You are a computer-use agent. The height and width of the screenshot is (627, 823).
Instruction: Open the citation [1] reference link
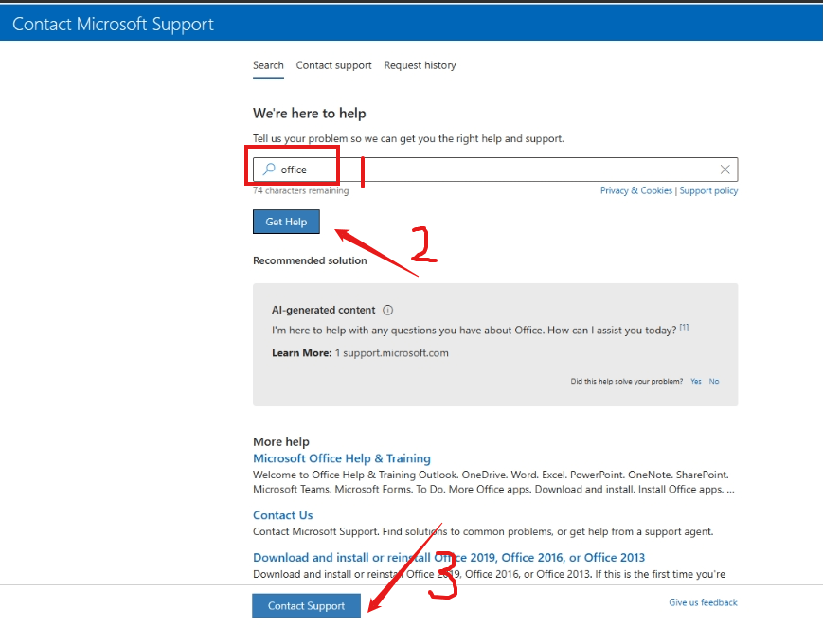(684, 327)
